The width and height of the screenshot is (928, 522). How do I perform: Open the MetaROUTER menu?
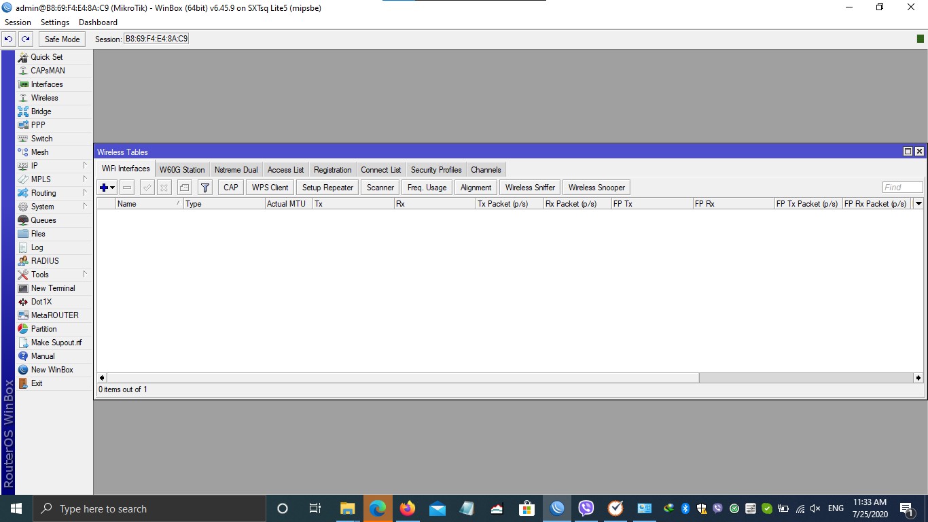click(54, 315)
